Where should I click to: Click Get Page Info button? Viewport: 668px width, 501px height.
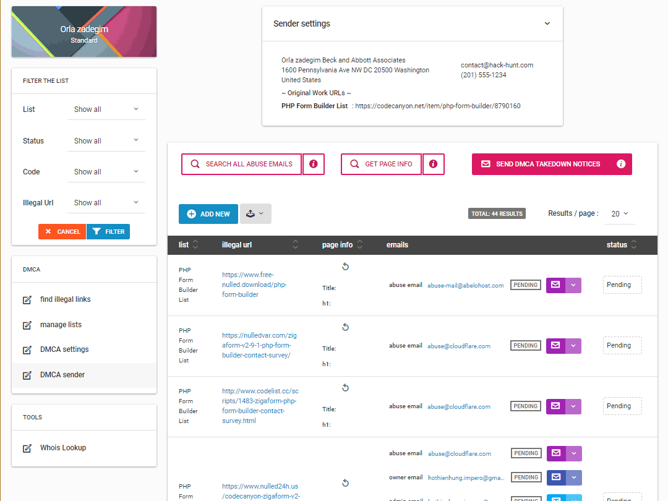click(x=381, y=164)
